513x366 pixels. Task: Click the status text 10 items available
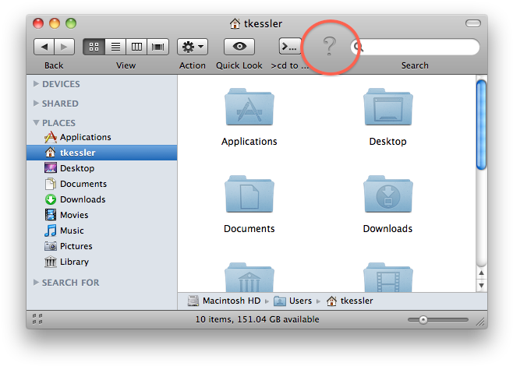tap(257, 319)
